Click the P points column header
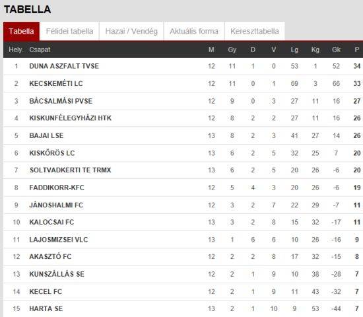 (x=357, y=50)
